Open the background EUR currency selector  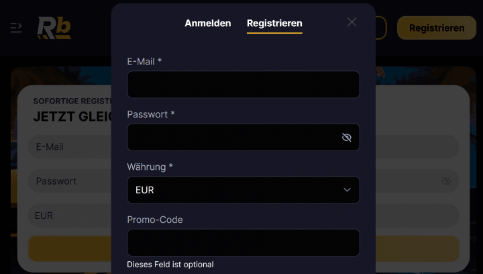point(70,216)
